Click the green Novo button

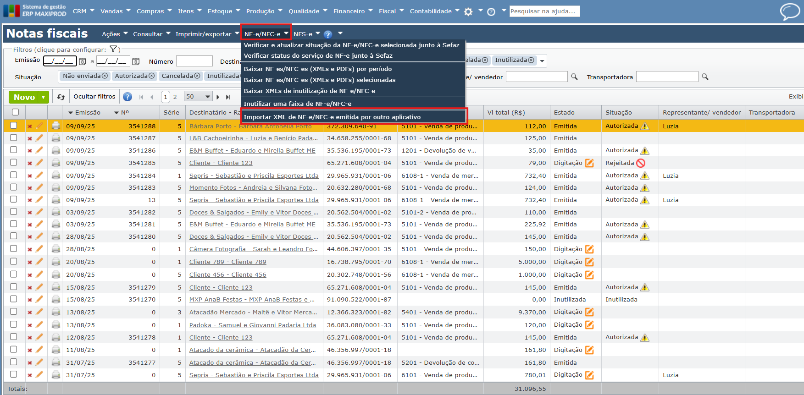pyautogui.click(x=24, y=97)
